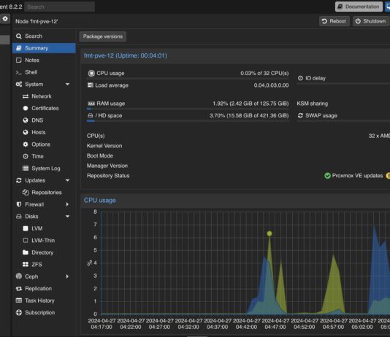Open the Summary menu entry
The height and width of the screenshot is (337, 390).
44,48
